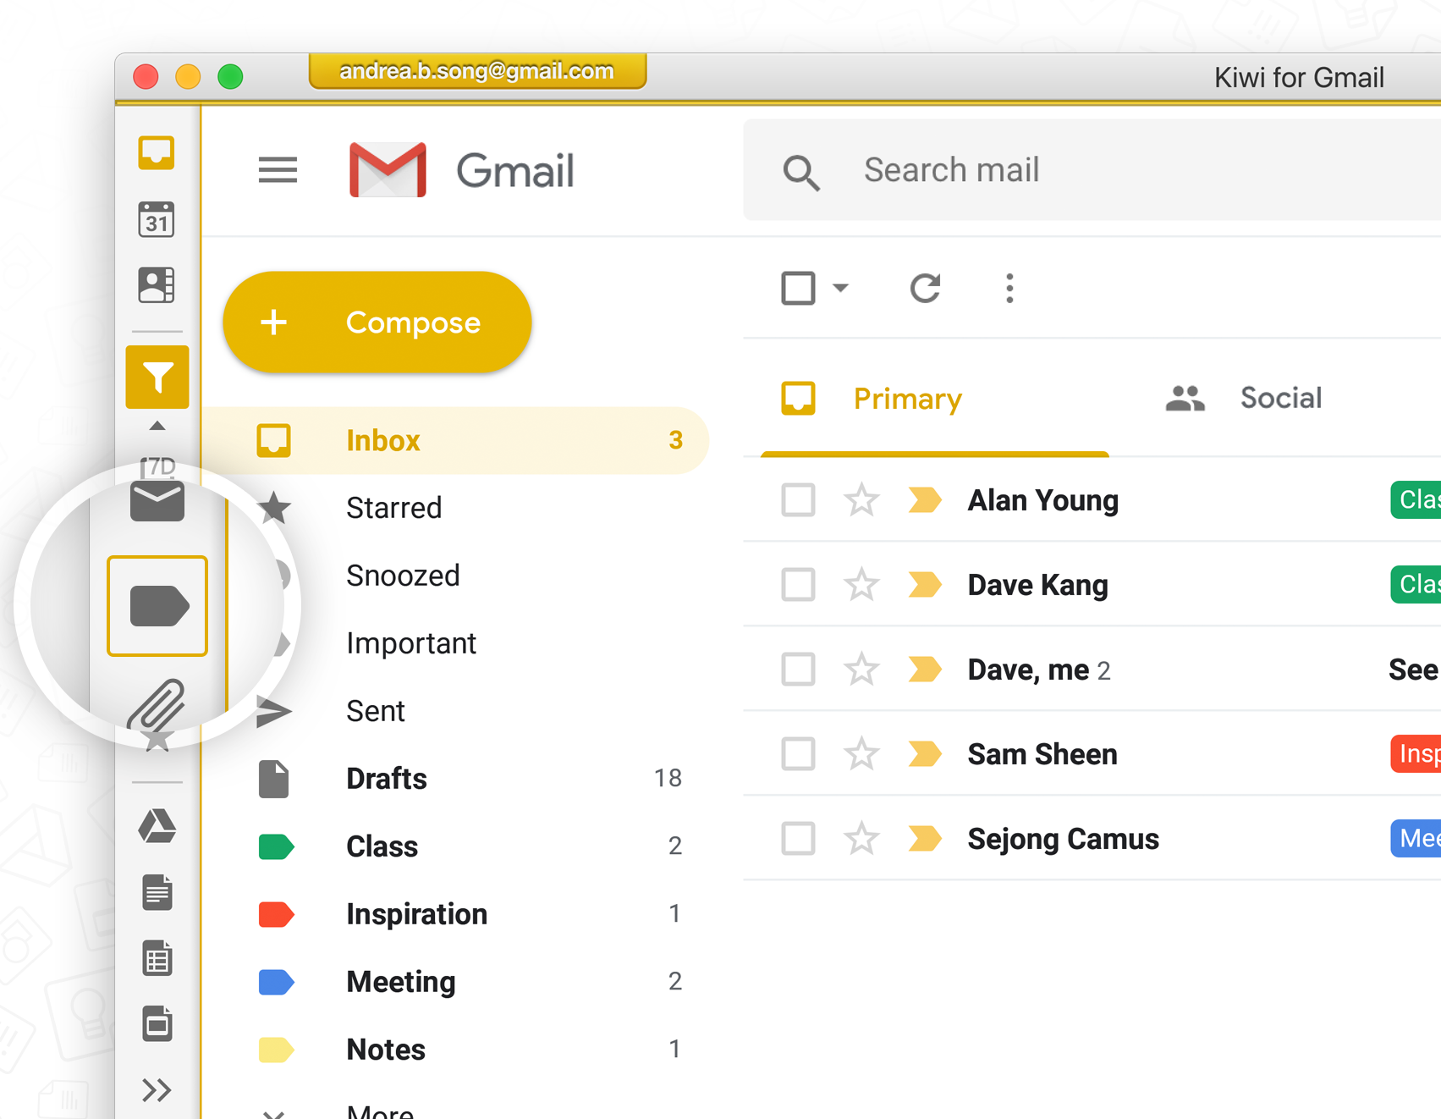Screen dimensions: 1441x1119
Task: Switch to the Primary tab
Action: pyautogui.click(x=935, y=399)
